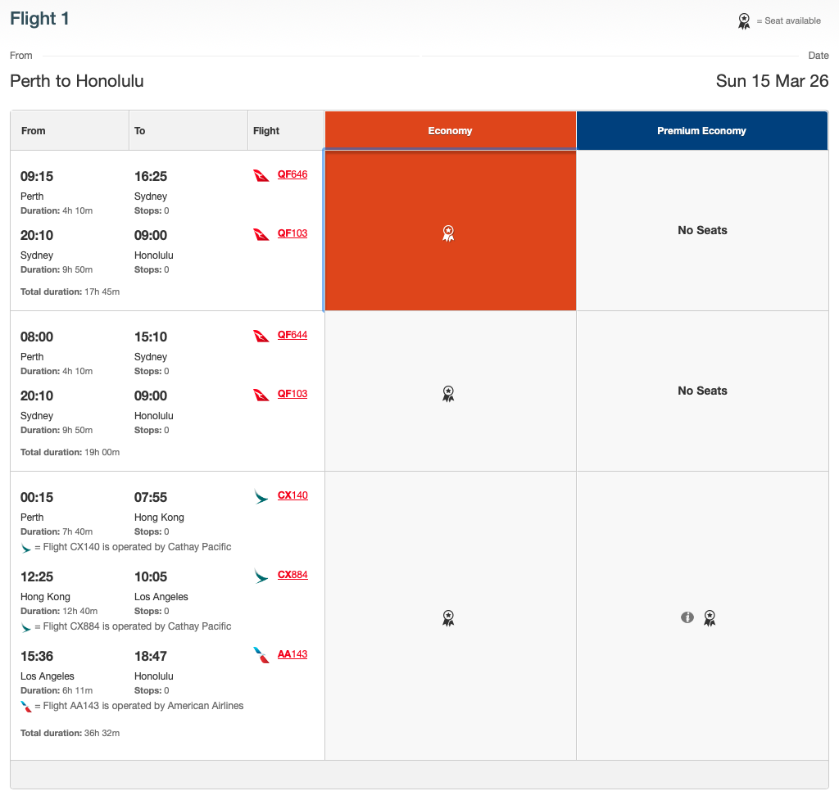
Task: Click the American Airlines logo beside AA143
Action: [x=261, y=655]
